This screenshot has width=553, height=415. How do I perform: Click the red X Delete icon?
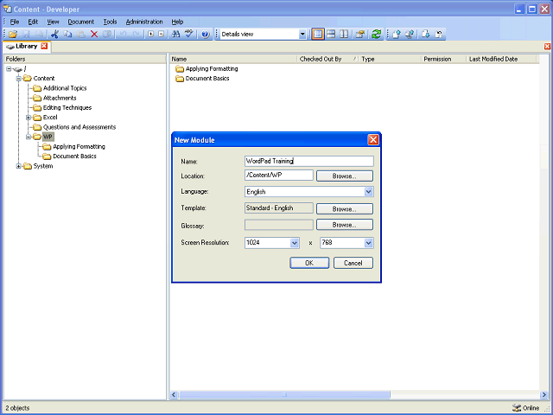click(x=94, y=35)
